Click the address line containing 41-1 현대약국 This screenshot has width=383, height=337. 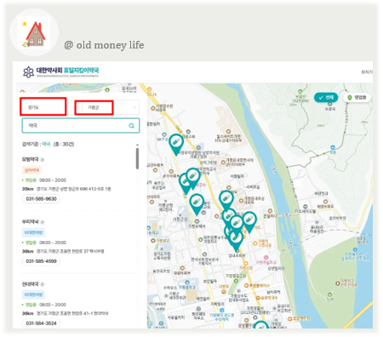click(66, 313)
